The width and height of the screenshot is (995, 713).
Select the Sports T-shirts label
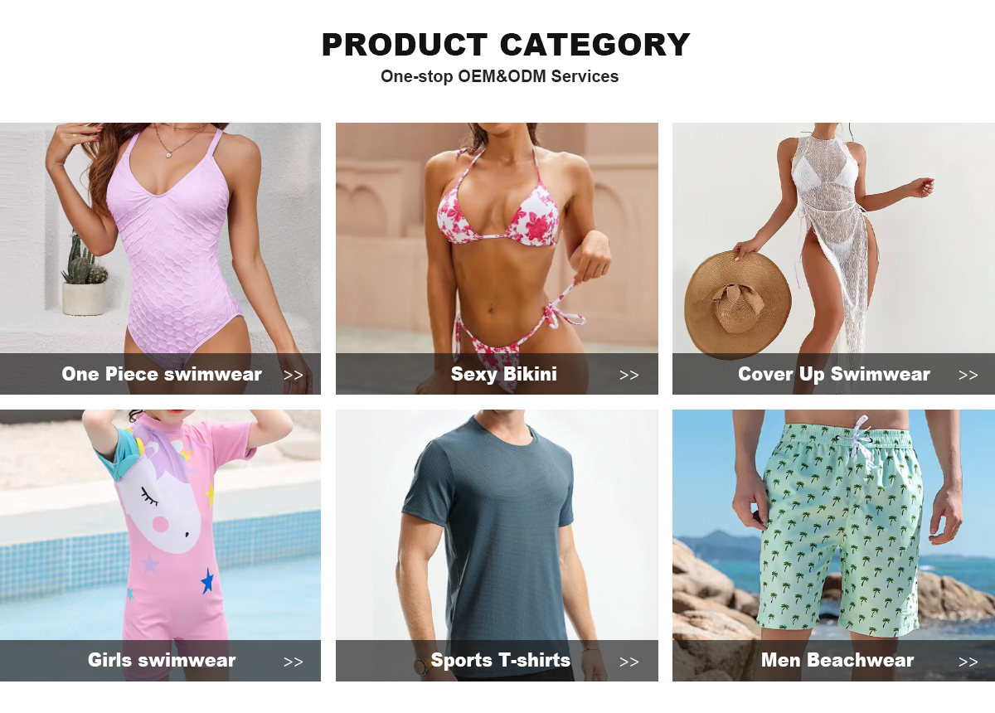coord(501,661)
